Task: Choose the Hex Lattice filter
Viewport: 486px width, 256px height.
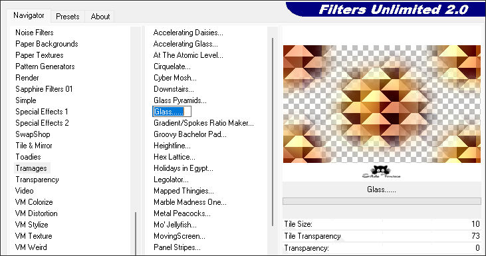Action: click(174, 157)
